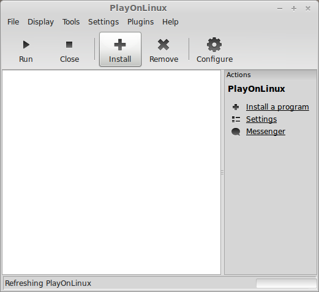Open the Tools menu

pyautogui.click(x=71, y=22)
